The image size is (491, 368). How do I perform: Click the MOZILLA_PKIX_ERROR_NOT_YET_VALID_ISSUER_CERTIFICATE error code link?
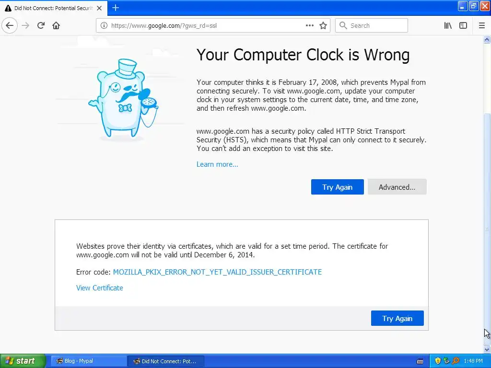click(217, 272)
